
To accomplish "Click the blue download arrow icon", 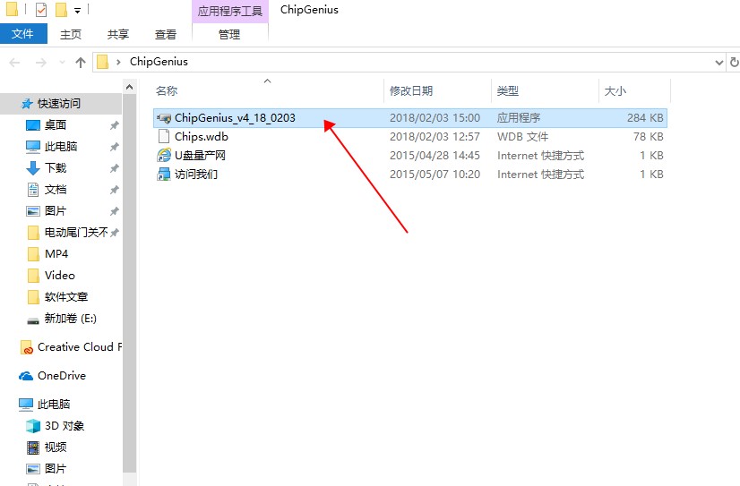I will 33,167.
